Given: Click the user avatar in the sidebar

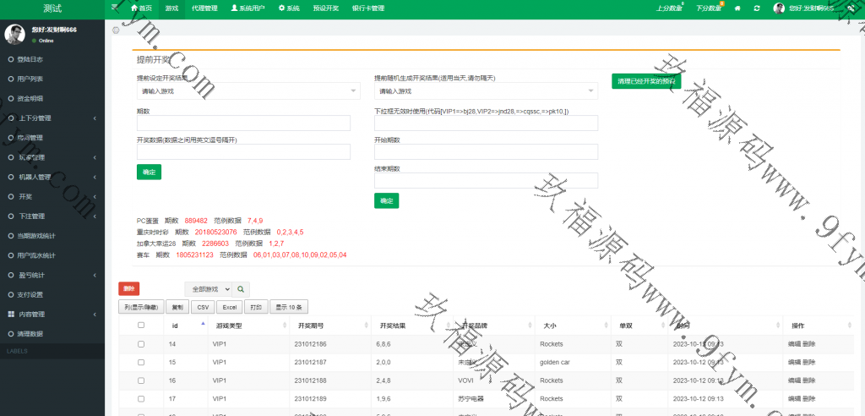Looking at the screenshot, I should pyautogui.click(x=14, y=34).
